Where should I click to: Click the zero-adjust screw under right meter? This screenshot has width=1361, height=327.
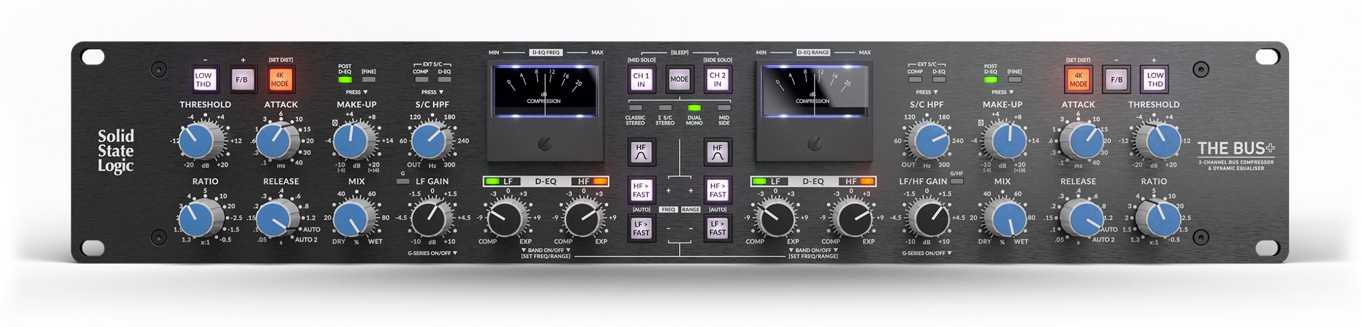(814, 143)
